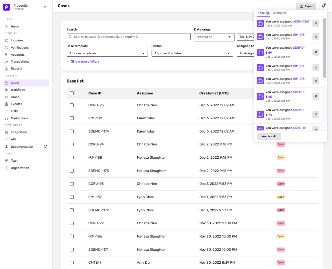The height and width of the screenshot is (269, 332).
Task: Dismiss the IRM-175 notification
Action: pos(316,36)
